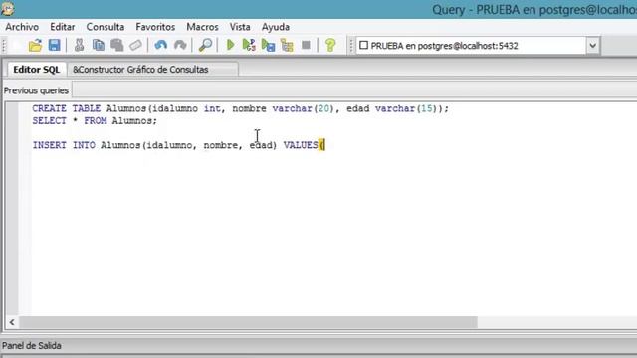Click the horizontal scrollbar left arrow
Viewport: 637px width, 358px height.
12,322
